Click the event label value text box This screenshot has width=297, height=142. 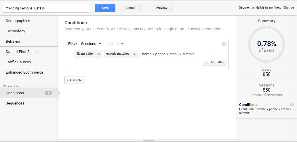click(175, 54)
